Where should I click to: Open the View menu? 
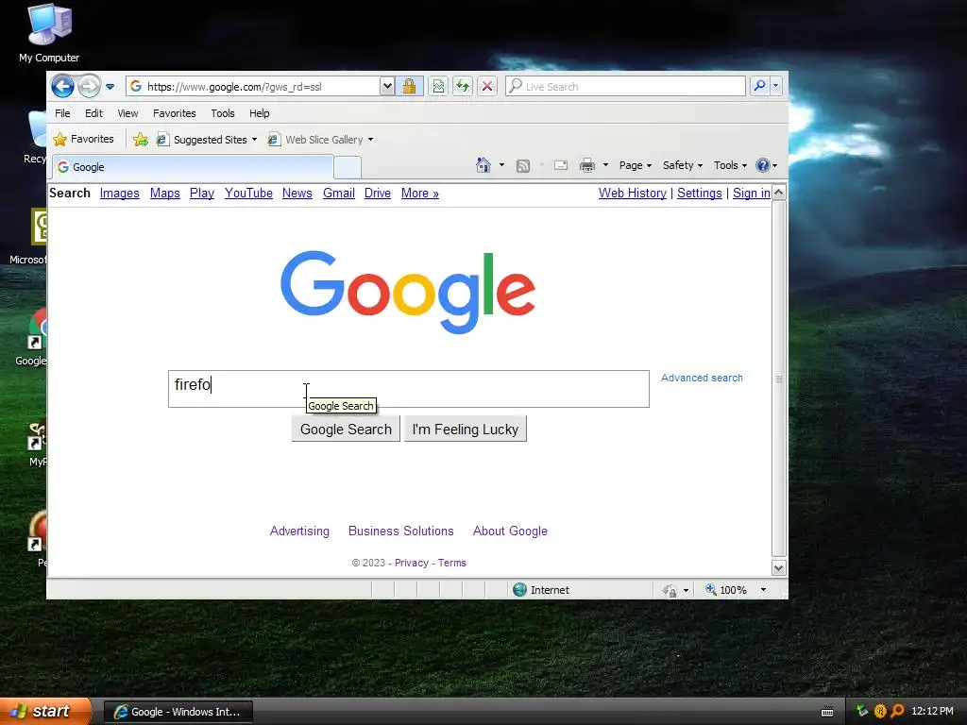[127, 113]
